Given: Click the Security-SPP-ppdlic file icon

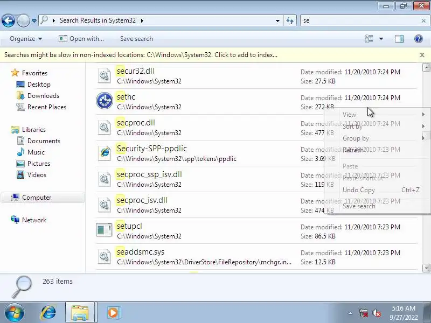Looking at the screenshot, I should tap(105, 152).
